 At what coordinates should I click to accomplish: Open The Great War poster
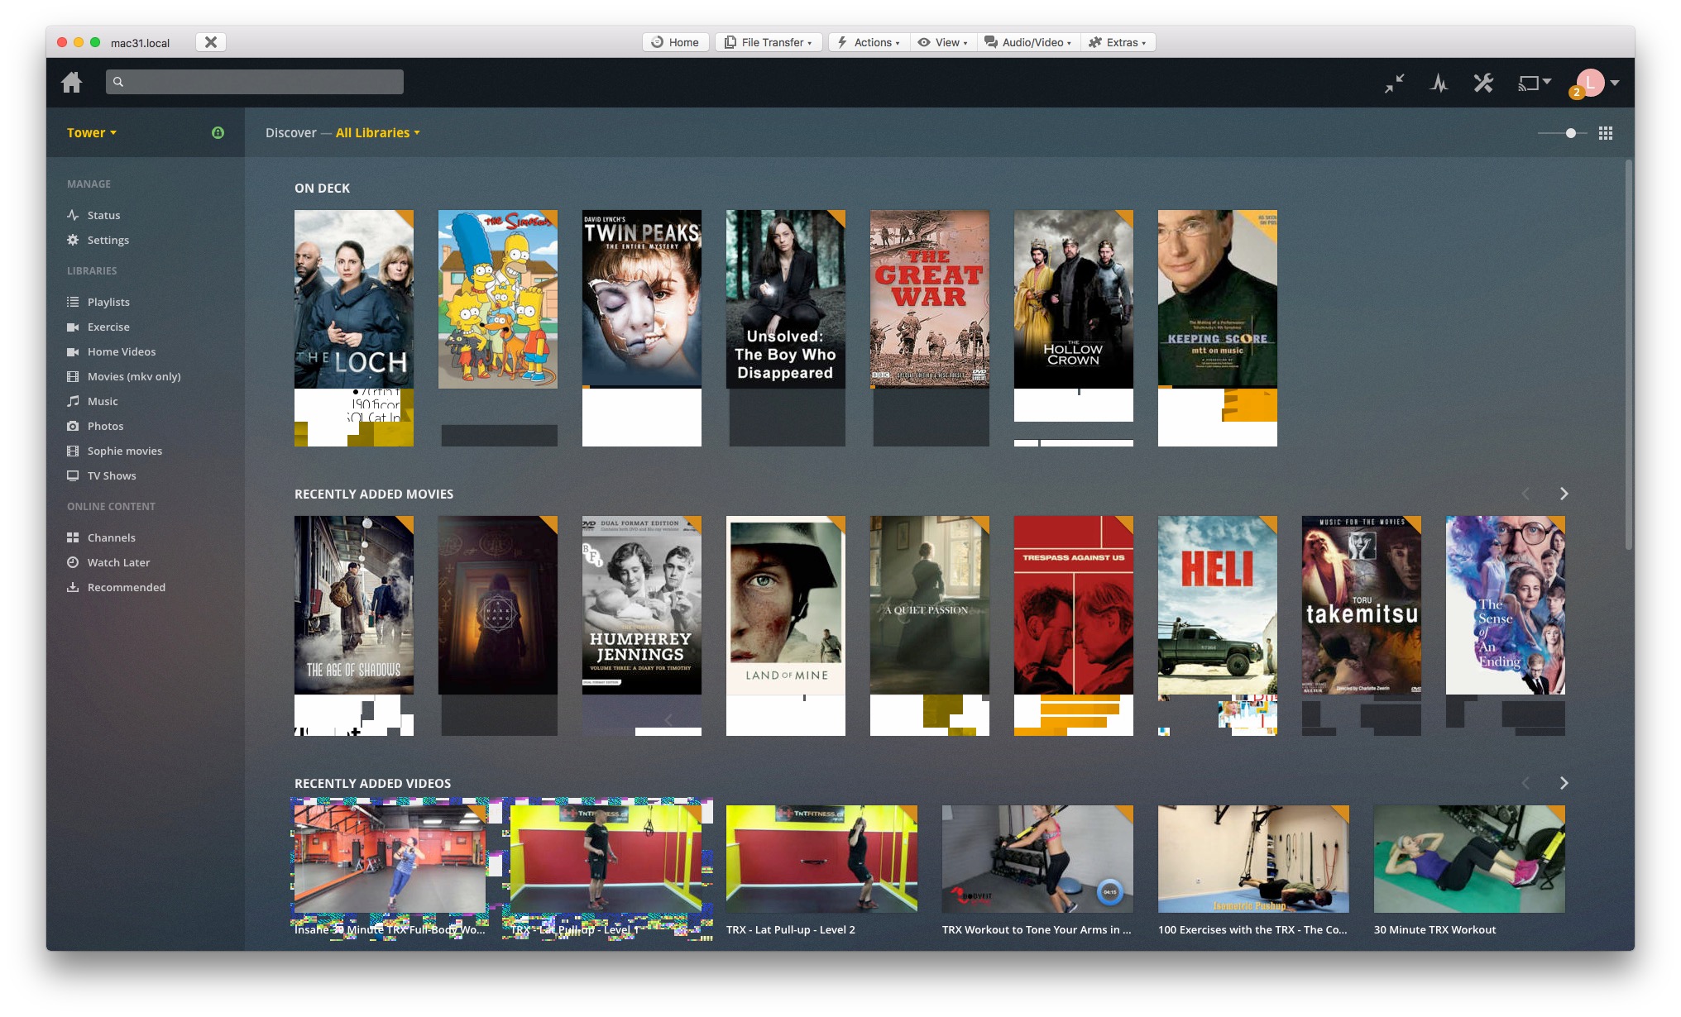[x=930, y=299]
